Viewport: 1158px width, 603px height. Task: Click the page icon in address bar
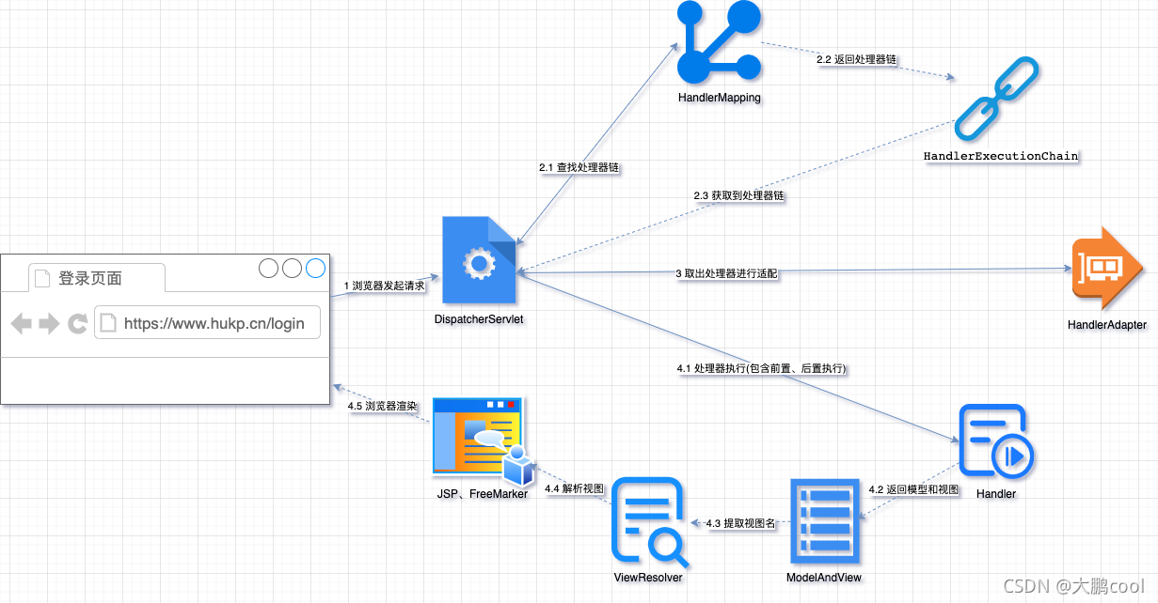click(x=108, y=323)
